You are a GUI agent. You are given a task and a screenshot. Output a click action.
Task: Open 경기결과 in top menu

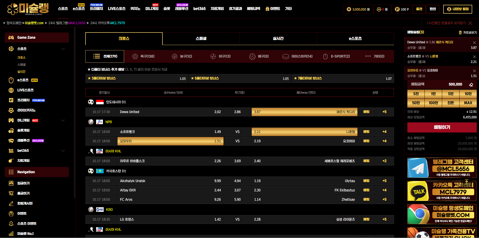click(235, 9)
